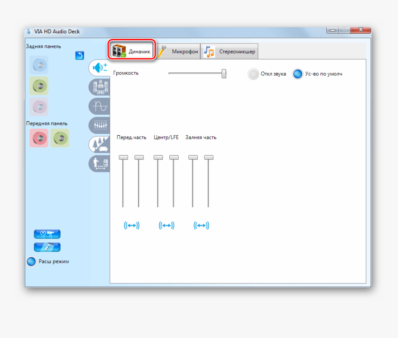The image size is (398, 338).
Task: Open the speaker configuration side tab
Action: [99, 87]
